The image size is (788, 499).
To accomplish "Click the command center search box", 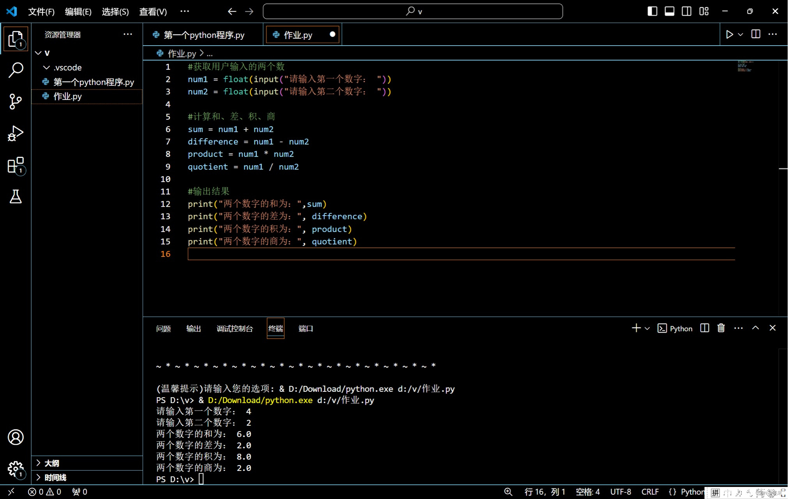I will pyautogui.click(x=413, y=11).
